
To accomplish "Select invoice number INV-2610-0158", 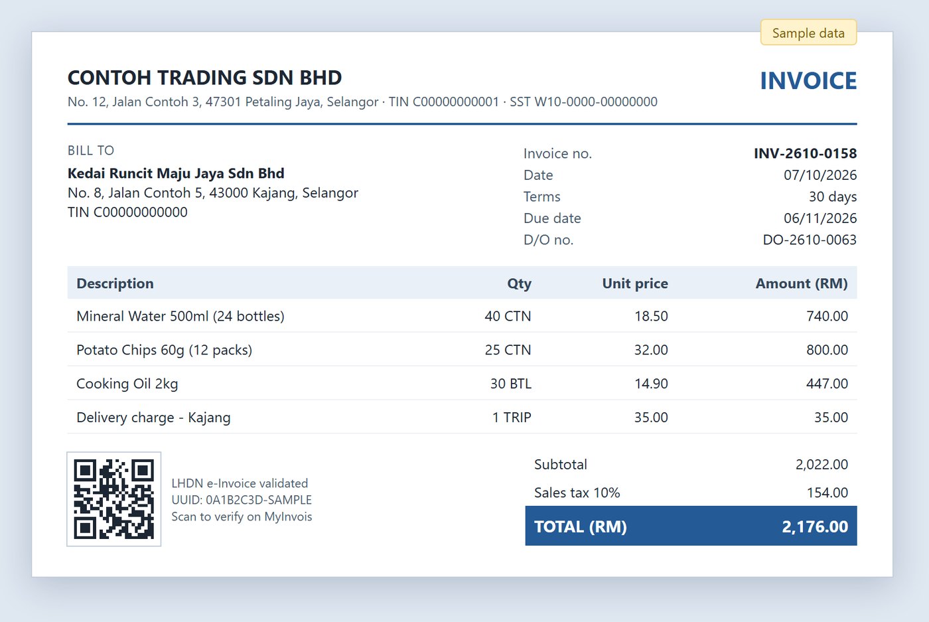I will 805,153.
